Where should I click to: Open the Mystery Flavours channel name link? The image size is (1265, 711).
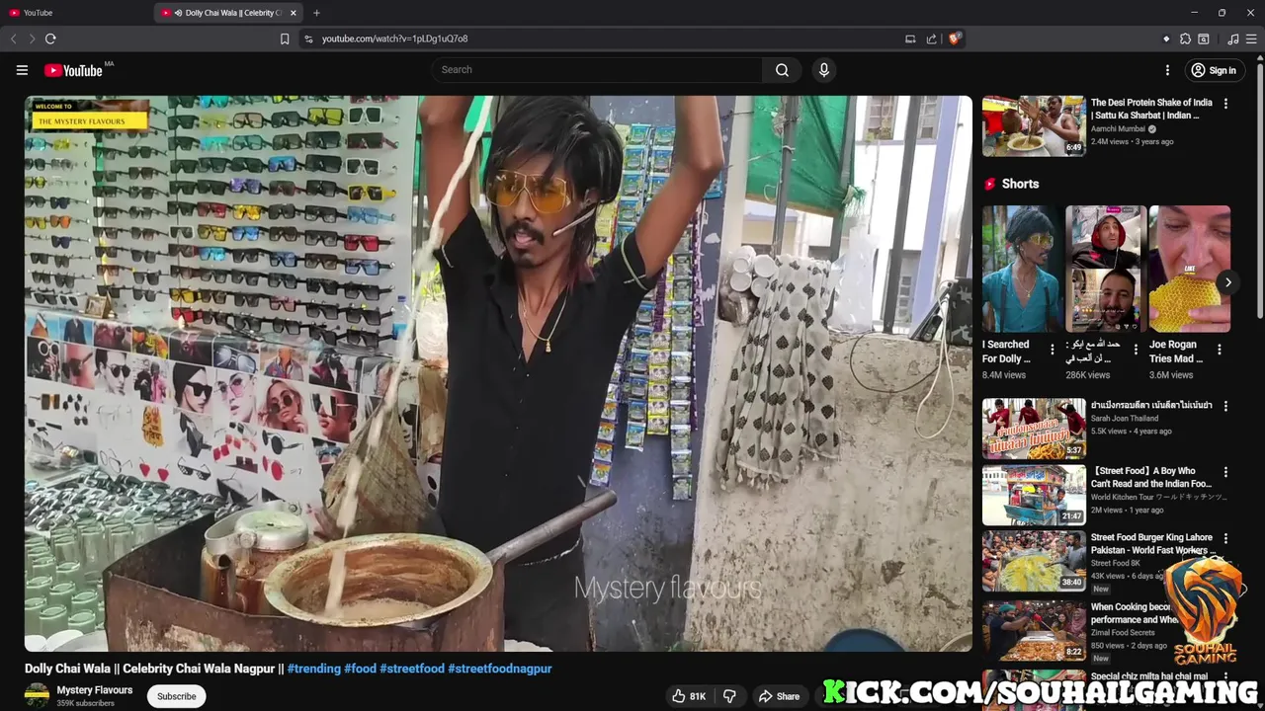[x=95, y=690]
